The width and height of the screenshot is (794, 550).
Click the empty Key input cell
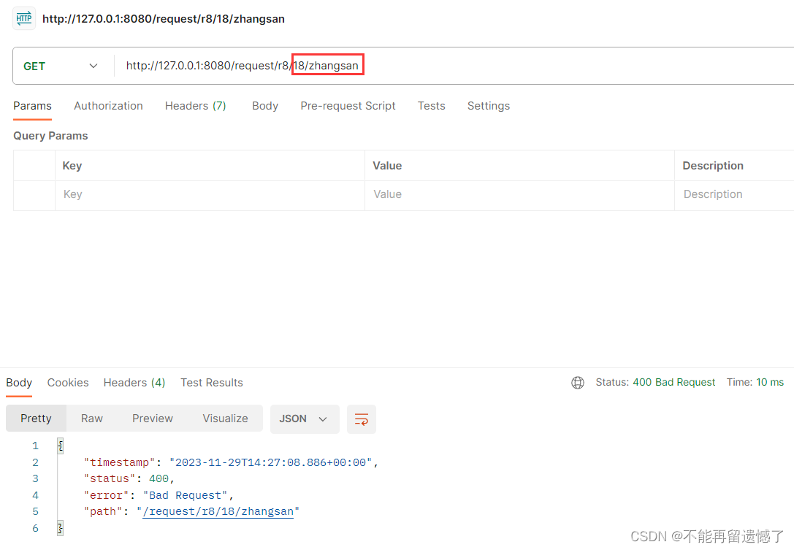210,194
